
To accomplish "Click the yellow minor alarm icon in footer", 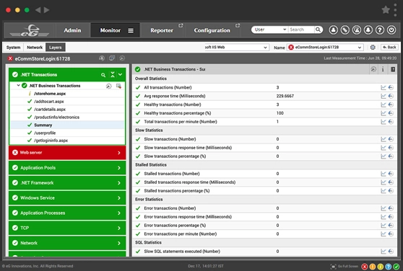I will pyautogui.click(x=381, y=267).
